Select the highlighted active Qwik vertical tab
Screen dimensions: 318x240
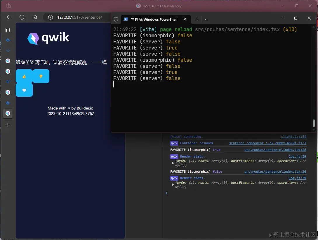(8, 113)
